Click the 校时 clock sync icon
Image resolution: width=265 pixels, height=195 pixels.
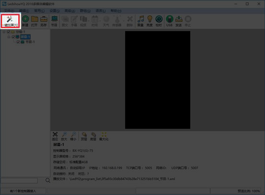pos(159,21)
